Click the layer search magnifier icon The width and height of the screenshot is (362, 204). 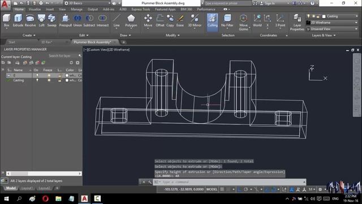[x=80, y=56]
